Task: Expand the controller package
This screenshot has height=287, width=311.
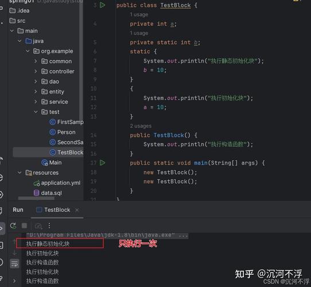Action: [36, 71]
